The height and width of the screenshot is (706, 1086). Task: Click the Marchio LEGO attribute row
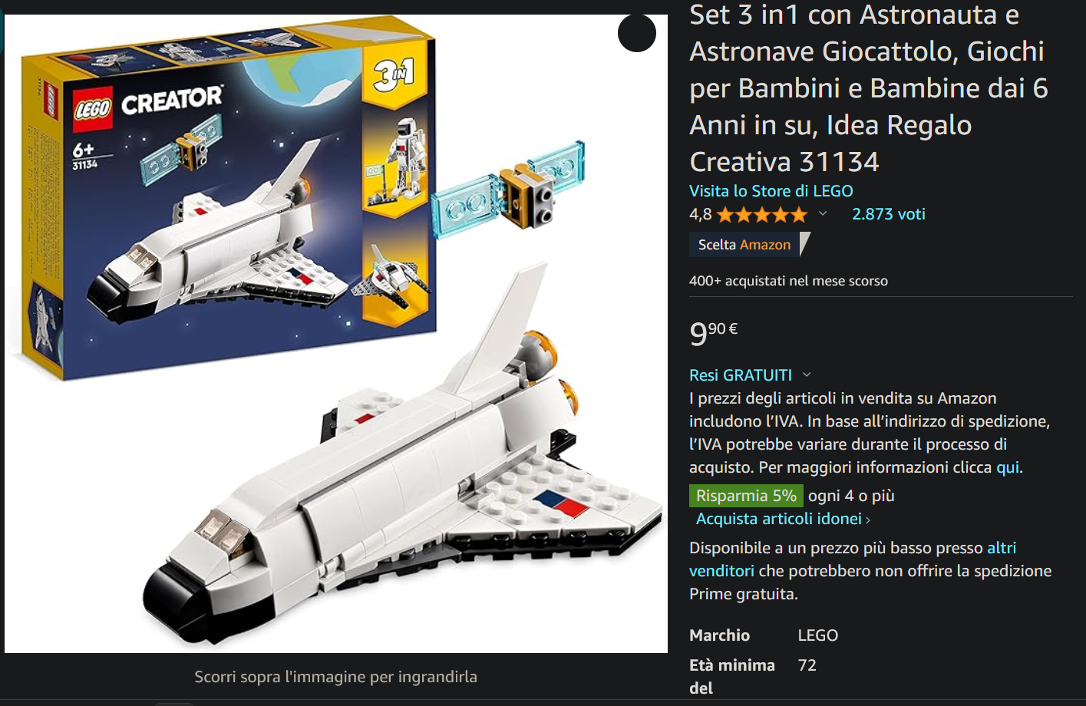coord(764,635)
